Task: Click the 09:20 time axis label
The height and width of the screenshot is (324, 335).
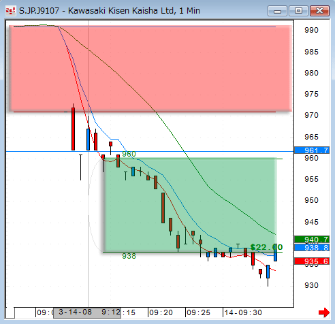Action: pyautogui.click(x=161, y=312)
